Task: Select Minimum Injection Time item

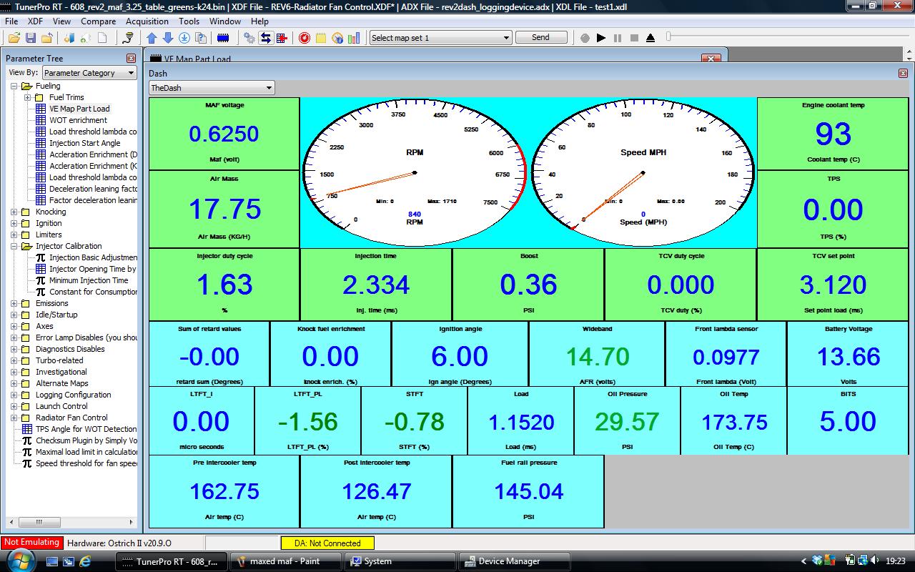Action: pyautogui.click(x=89, y=280)
